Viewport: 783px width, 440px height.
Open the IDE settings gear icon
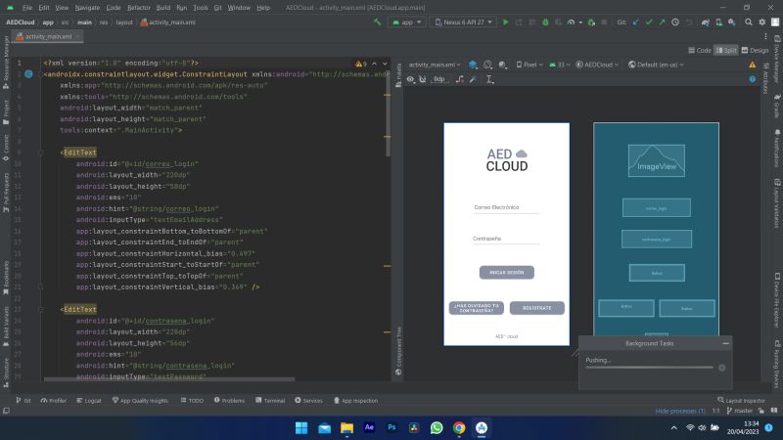(x=762, y=22)
